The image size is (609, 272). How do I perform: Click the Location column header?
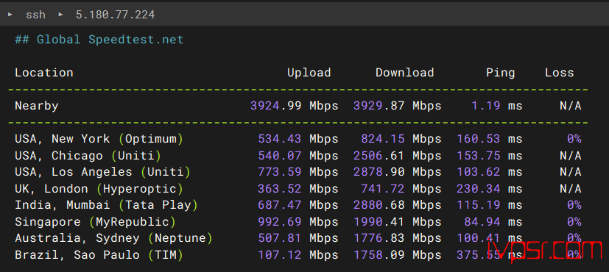tap(44, 73)
